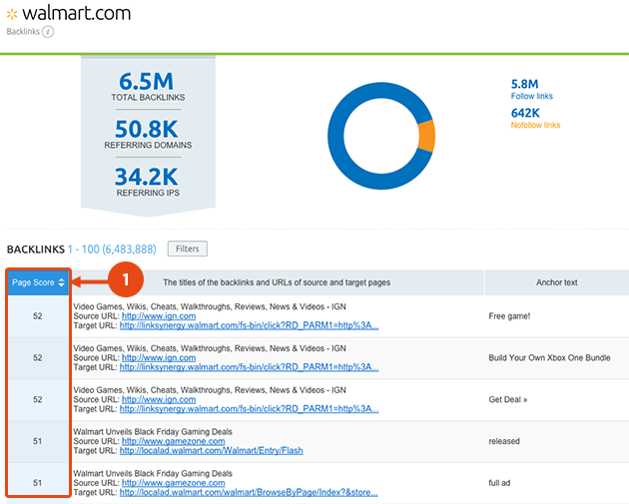Image resolution: width=629 pixels, height=504 pixels.
Task: Click the full ad anchor text
Action: (x=499, y=483)
